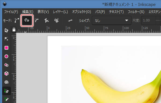Click the flatten Spiro/BSpline icon

70,20
